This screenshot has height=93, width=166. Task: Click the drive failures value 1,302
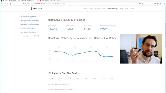tap(70, 29)
